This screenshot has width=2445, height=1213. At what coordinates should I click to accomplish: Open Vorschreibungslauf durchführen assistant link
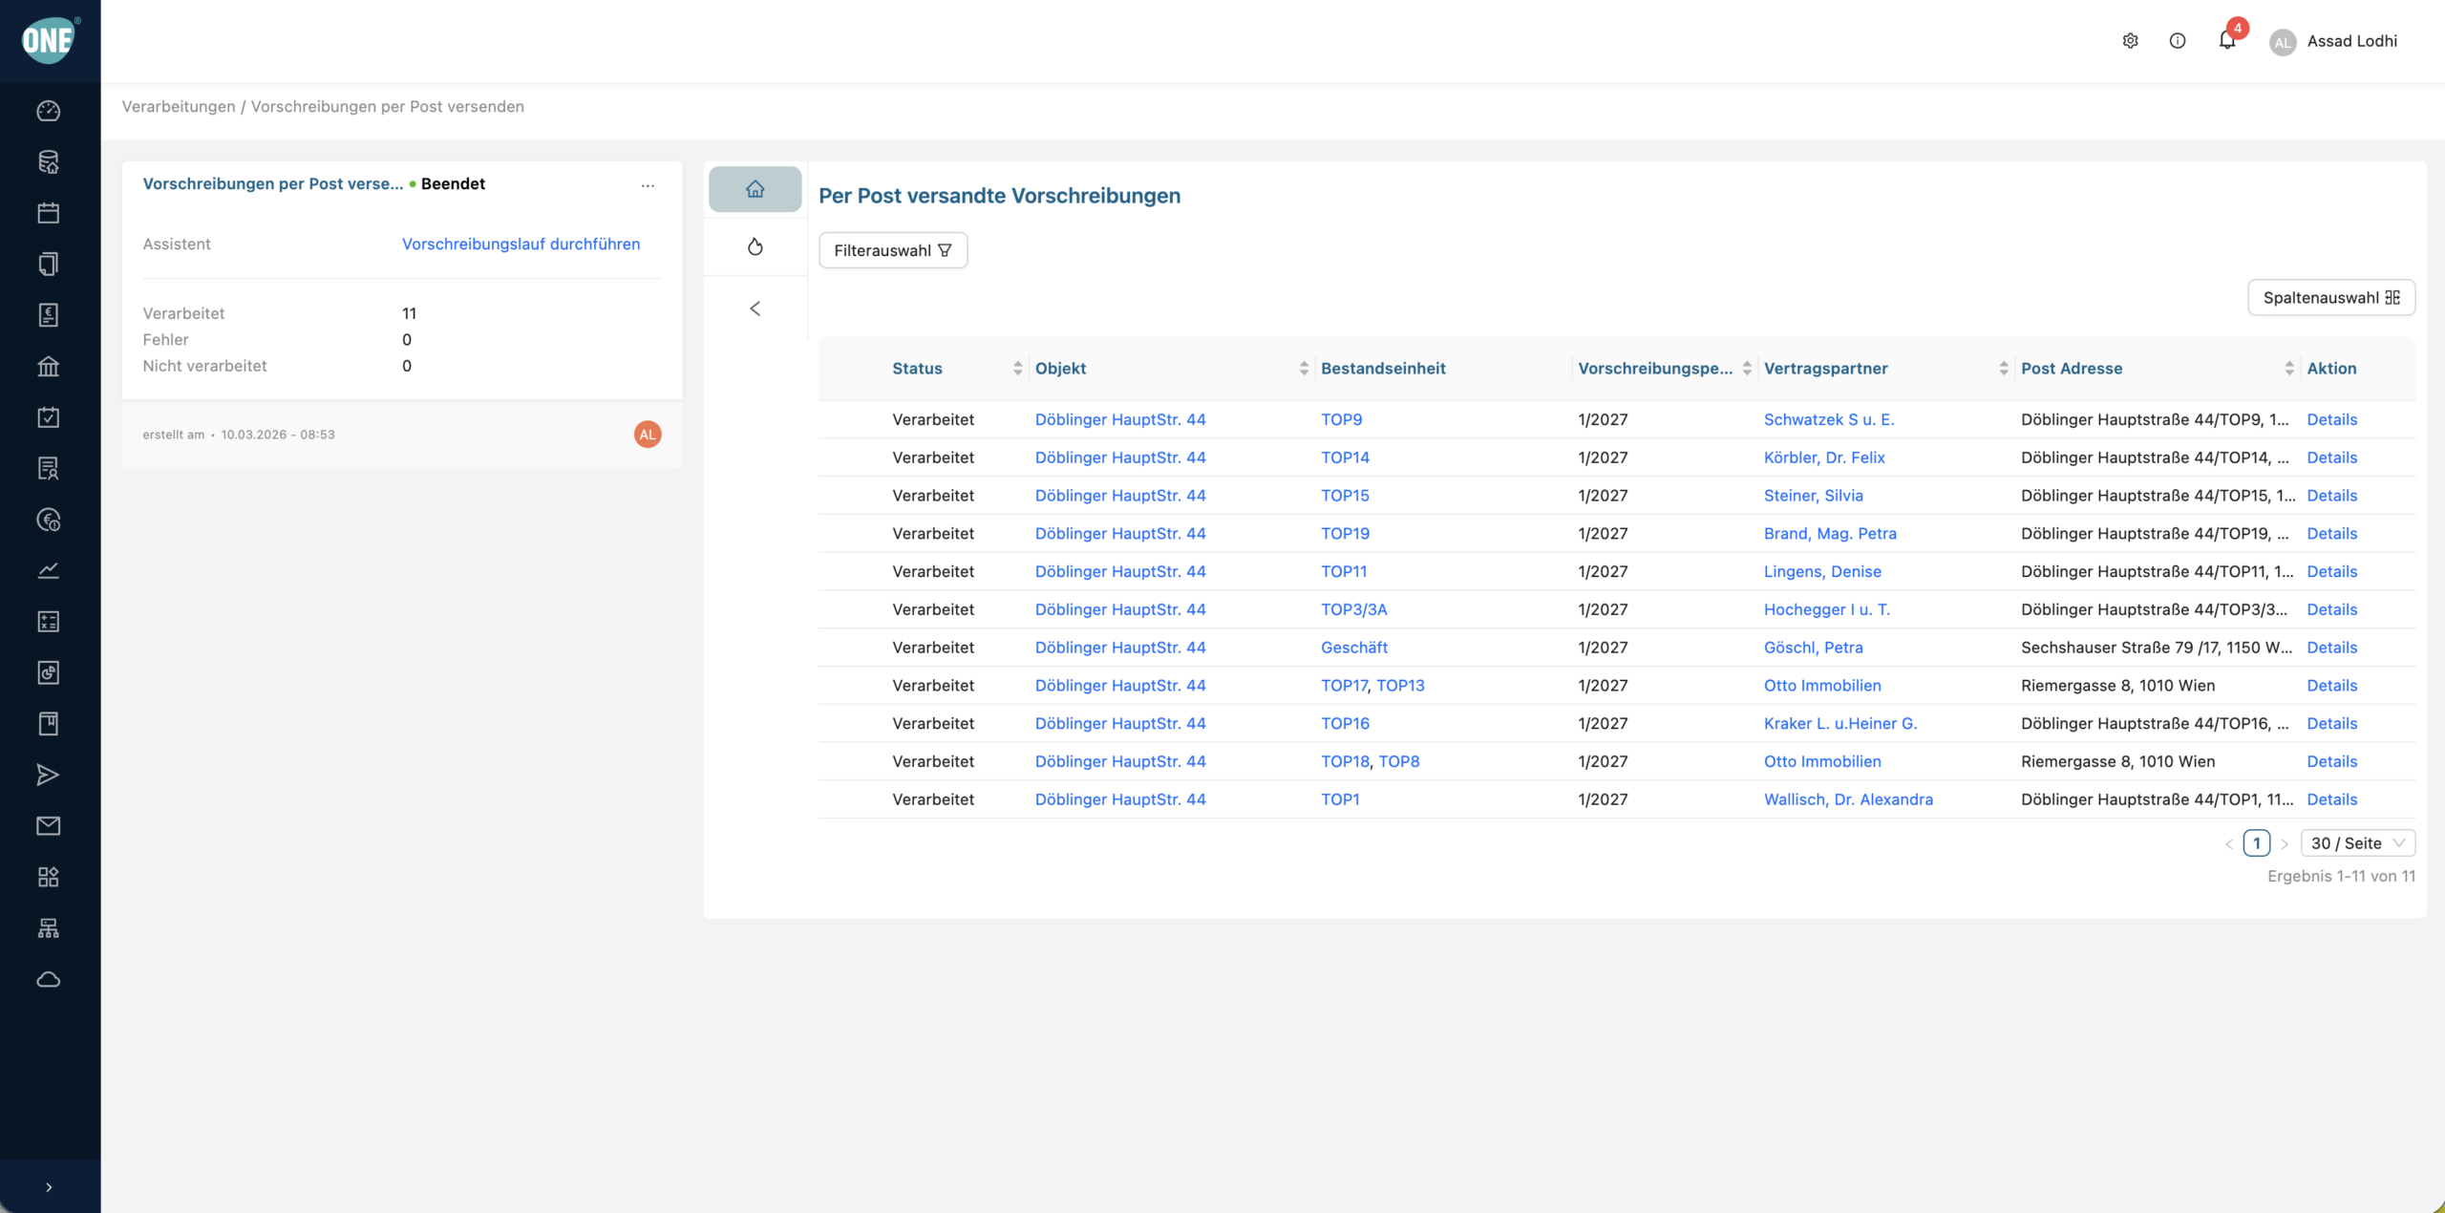click(521, 245)
